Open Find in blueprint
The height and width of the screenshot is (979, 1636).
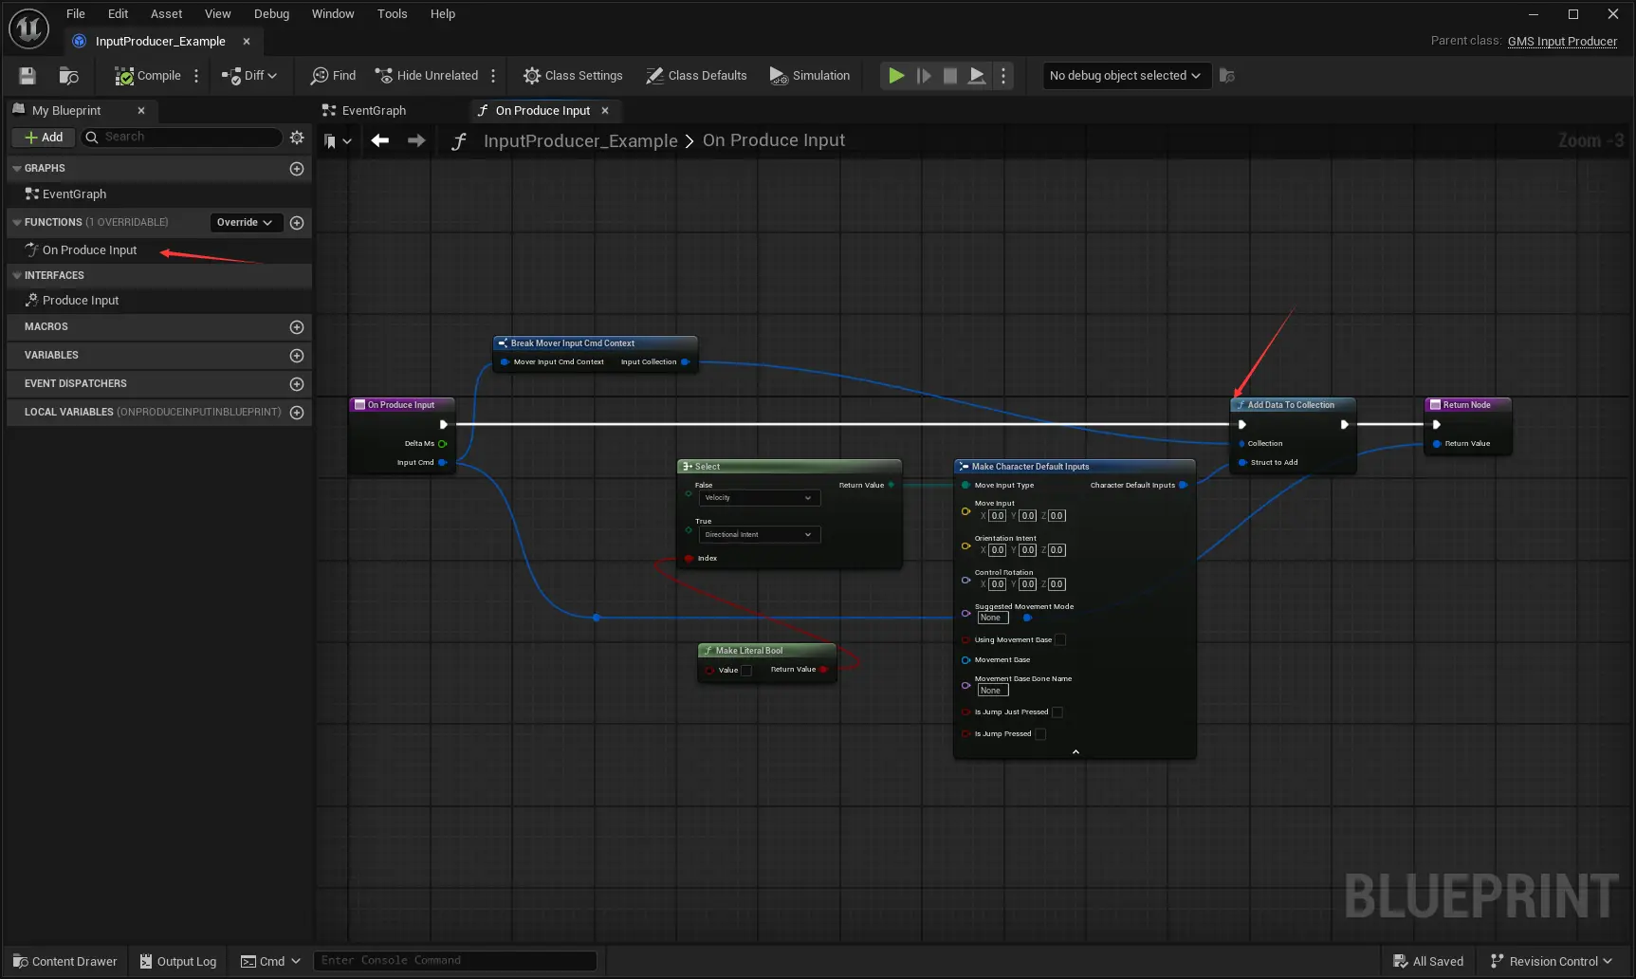tap(333, 76)
